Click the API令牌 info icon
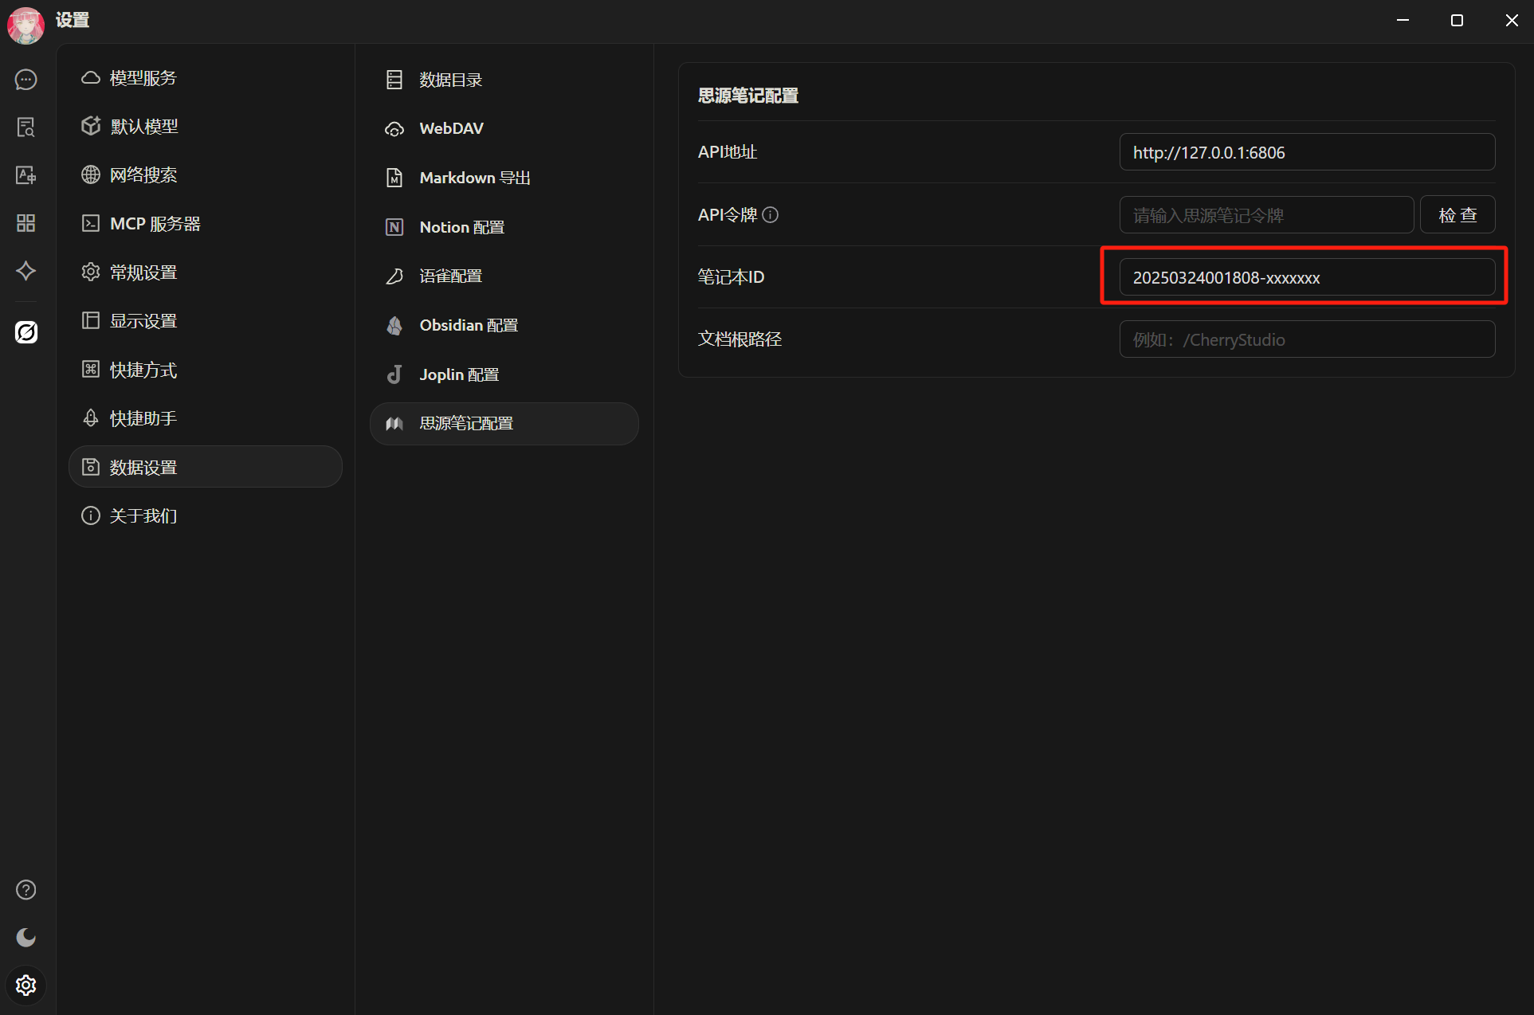Viewport: 1534px width, 1015px height. (x=770, y=215)
